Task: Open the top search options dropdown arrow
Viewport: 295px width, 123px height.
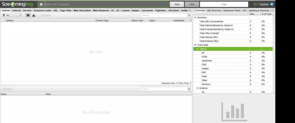Action: point(189,15)
